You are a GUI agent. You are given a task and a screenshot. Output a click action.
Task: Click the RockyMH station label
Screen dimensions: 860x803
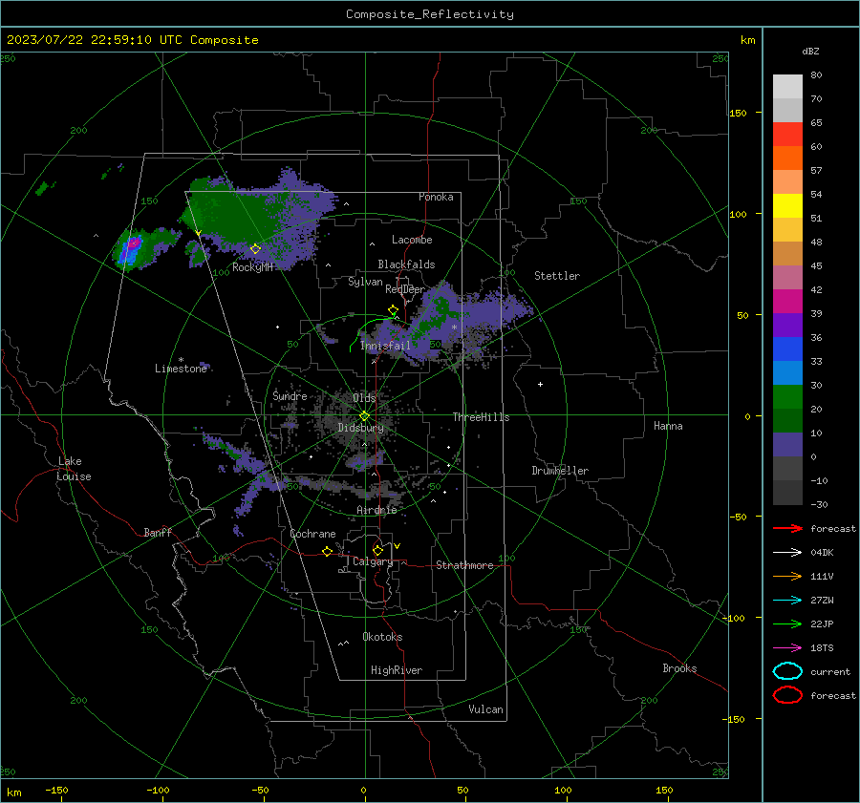point(252,267)
